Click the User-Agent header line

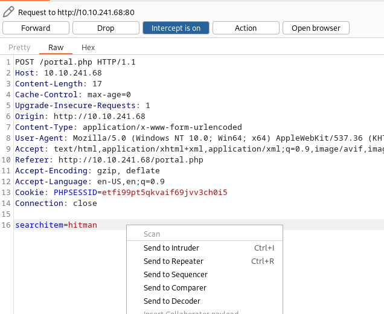pyautogui.click(x=181, y=138)
